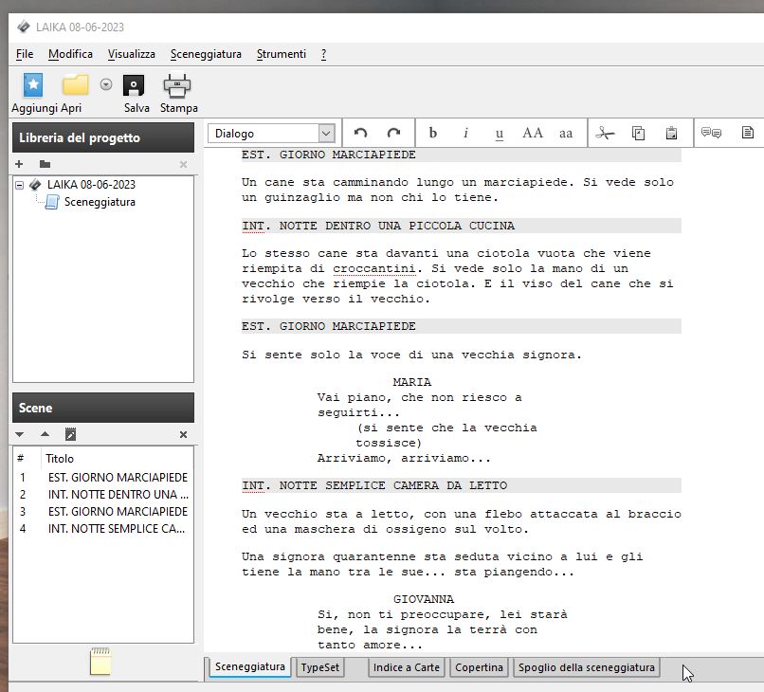764x692 pixels.
Task: Open the Visualizza menu
Action: click(x=132, y=54)
